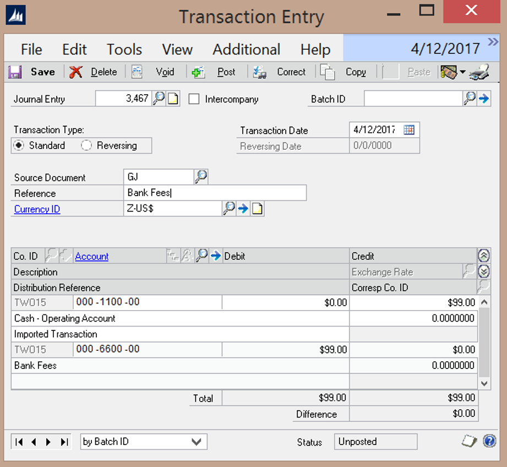Open the help icon at bottom right
This screenshot has width=507, height=467.
489,441
